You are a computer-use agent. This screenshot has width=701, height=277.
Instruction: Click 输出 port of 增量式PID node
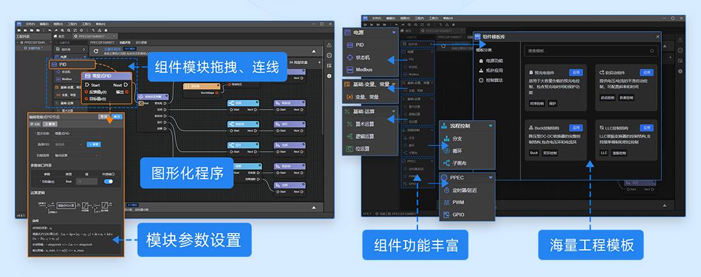coord(127,91)
